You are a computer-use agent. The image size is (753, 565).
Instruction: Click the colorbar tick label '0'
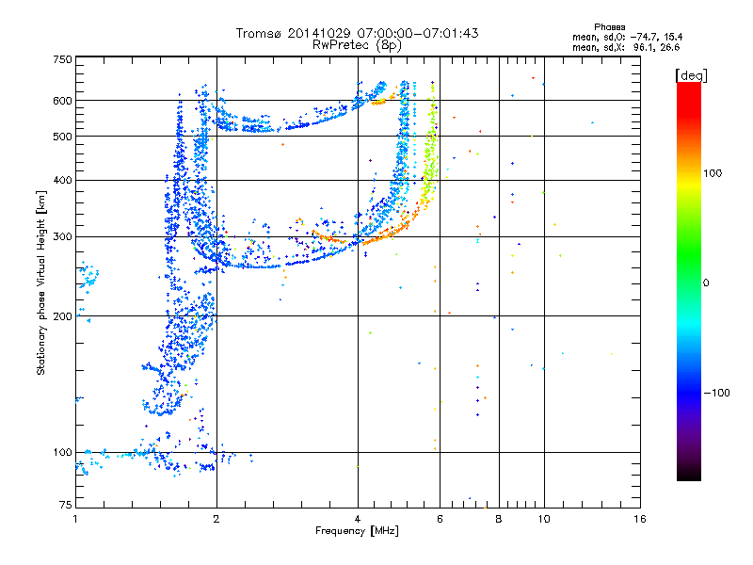(x=706, y=283)
